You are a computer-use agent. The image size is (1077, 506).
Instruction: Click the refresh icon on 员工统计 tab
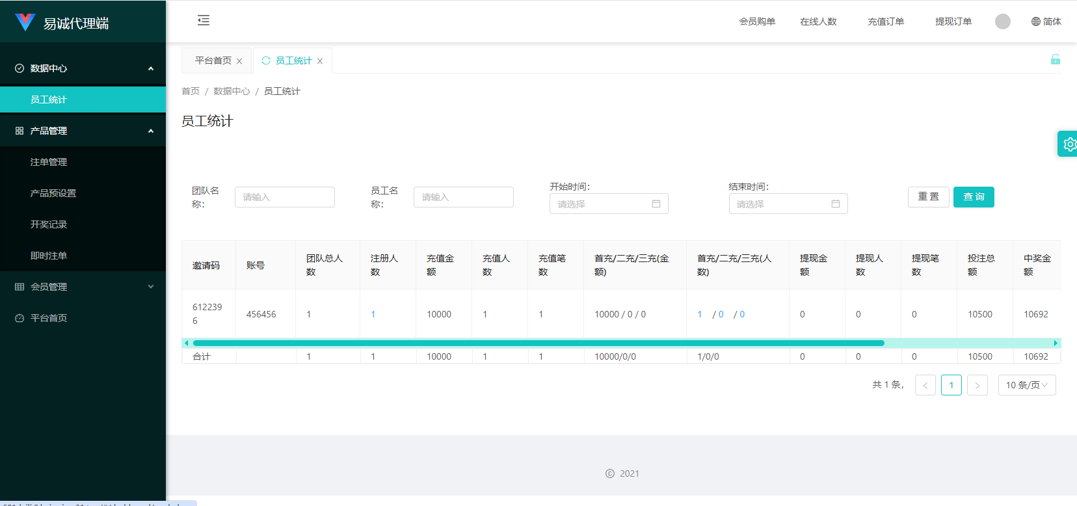266,60
